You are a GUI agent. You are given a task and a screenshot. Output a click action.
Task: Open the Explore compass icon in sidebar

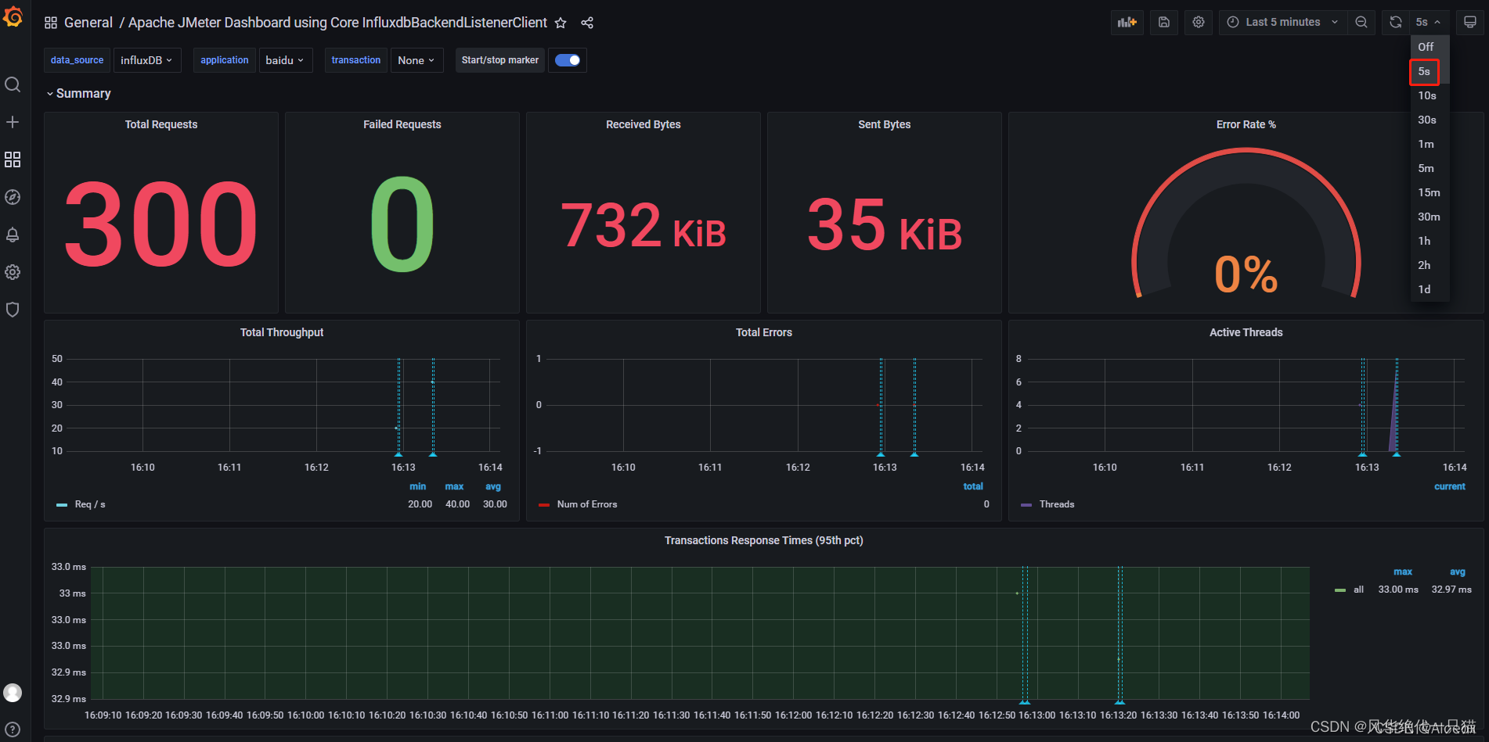(13, 197)
